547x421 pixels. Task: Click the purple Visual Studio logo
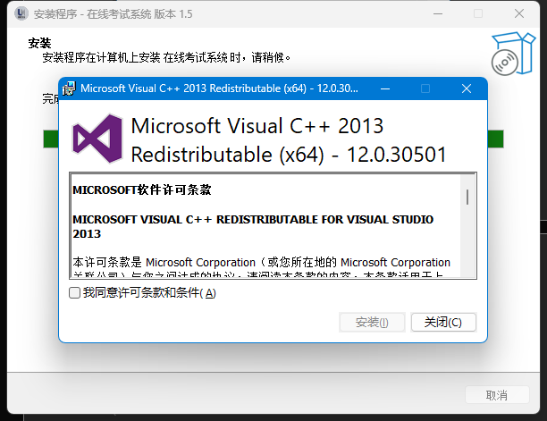(97, 139)
